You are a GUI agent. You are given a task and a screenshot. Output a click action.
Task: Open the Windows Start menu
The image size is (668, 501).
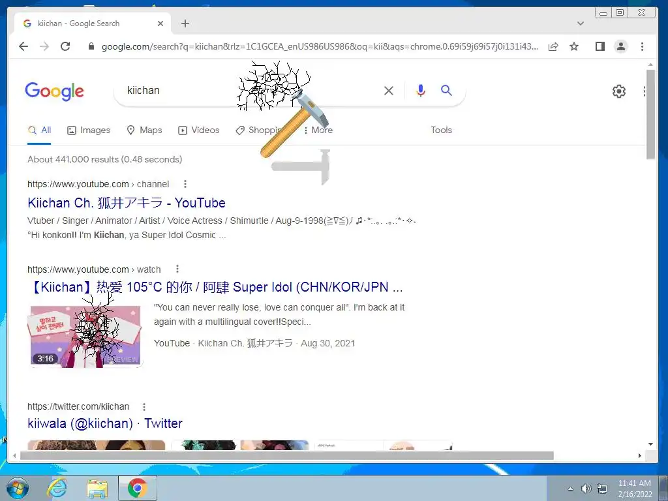tap(17, 488)
